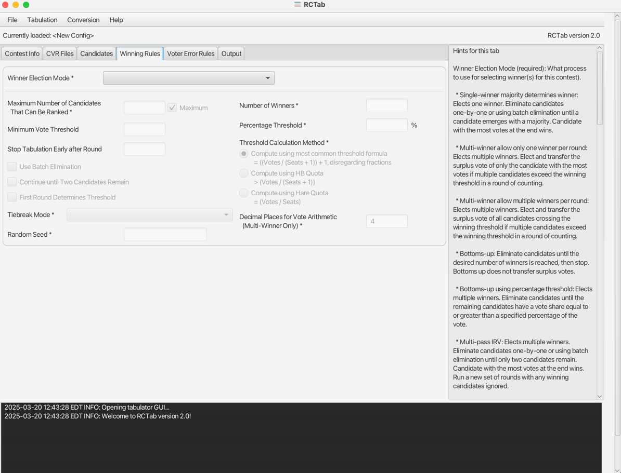
Task: Click the main window scroll-up arrow
Action: pos(617,16)
